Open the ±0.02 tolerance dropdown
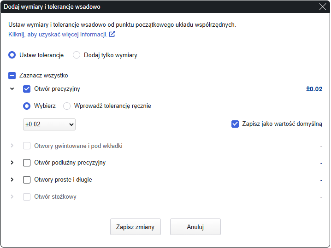This screenshot has height=248, width=331. click(49, 124)
